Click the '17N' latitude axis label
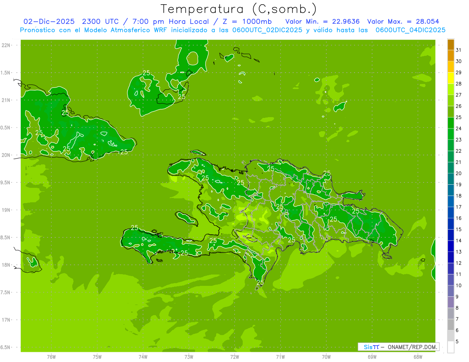Viewport: 469px width, 362px height. [x=5, y=320]
